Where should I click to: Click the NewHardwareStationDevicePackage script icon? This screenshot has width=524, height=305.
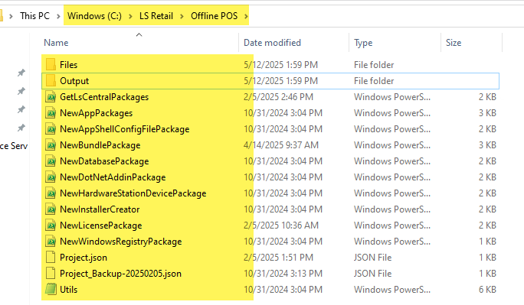click(51, 193)
